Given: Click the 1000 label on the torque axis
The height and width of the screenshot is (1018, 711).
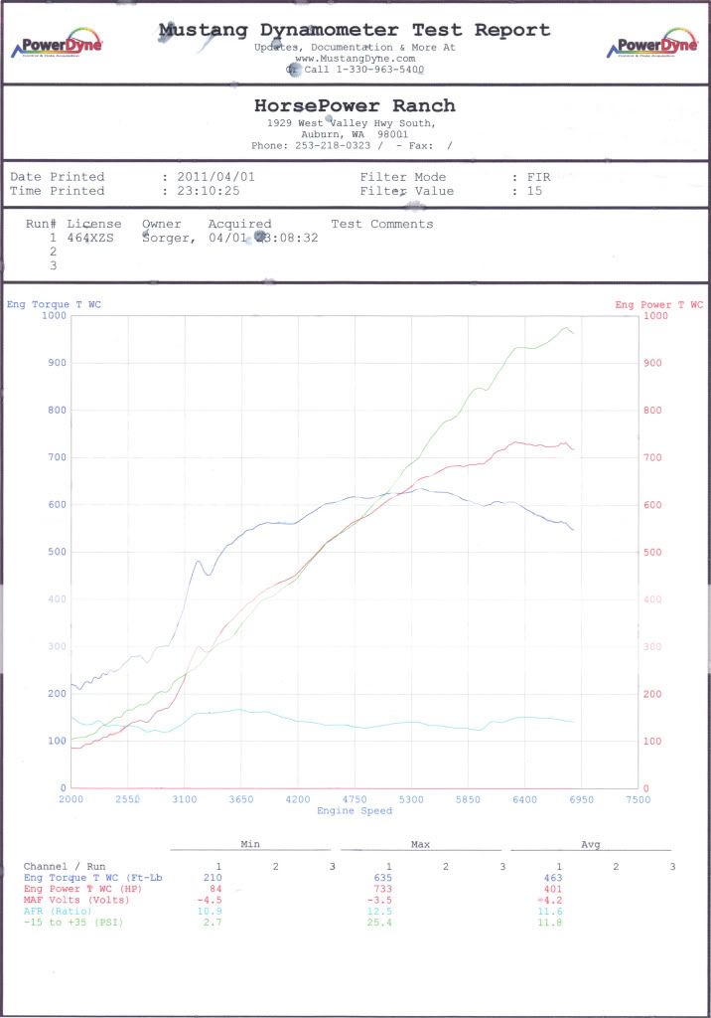Looking at the screenshot, I should [54, 315].
